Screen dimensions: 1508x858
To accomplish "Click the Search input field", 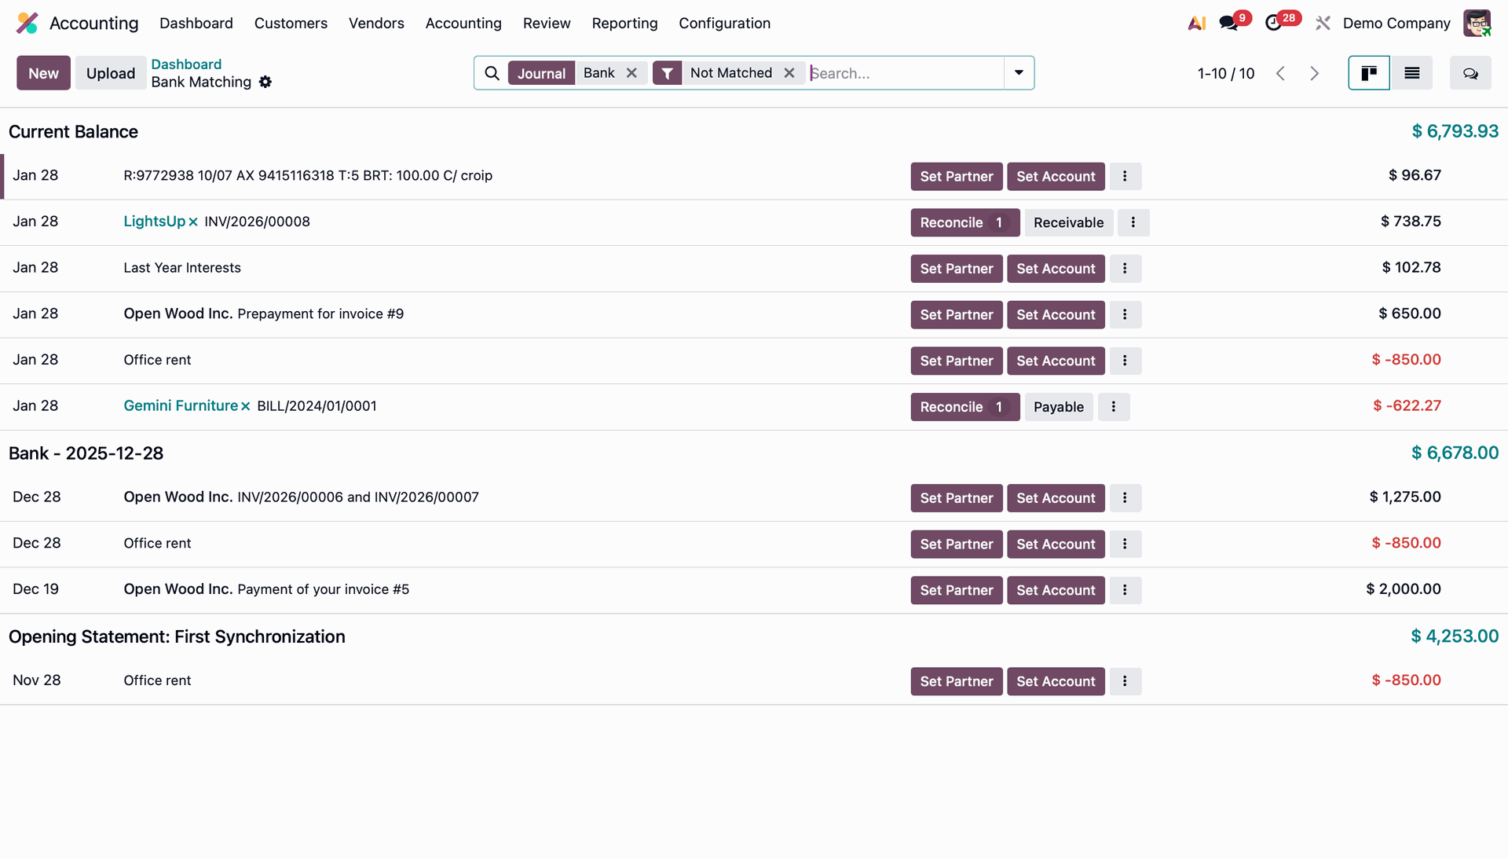I will click(x=903, y=73).
